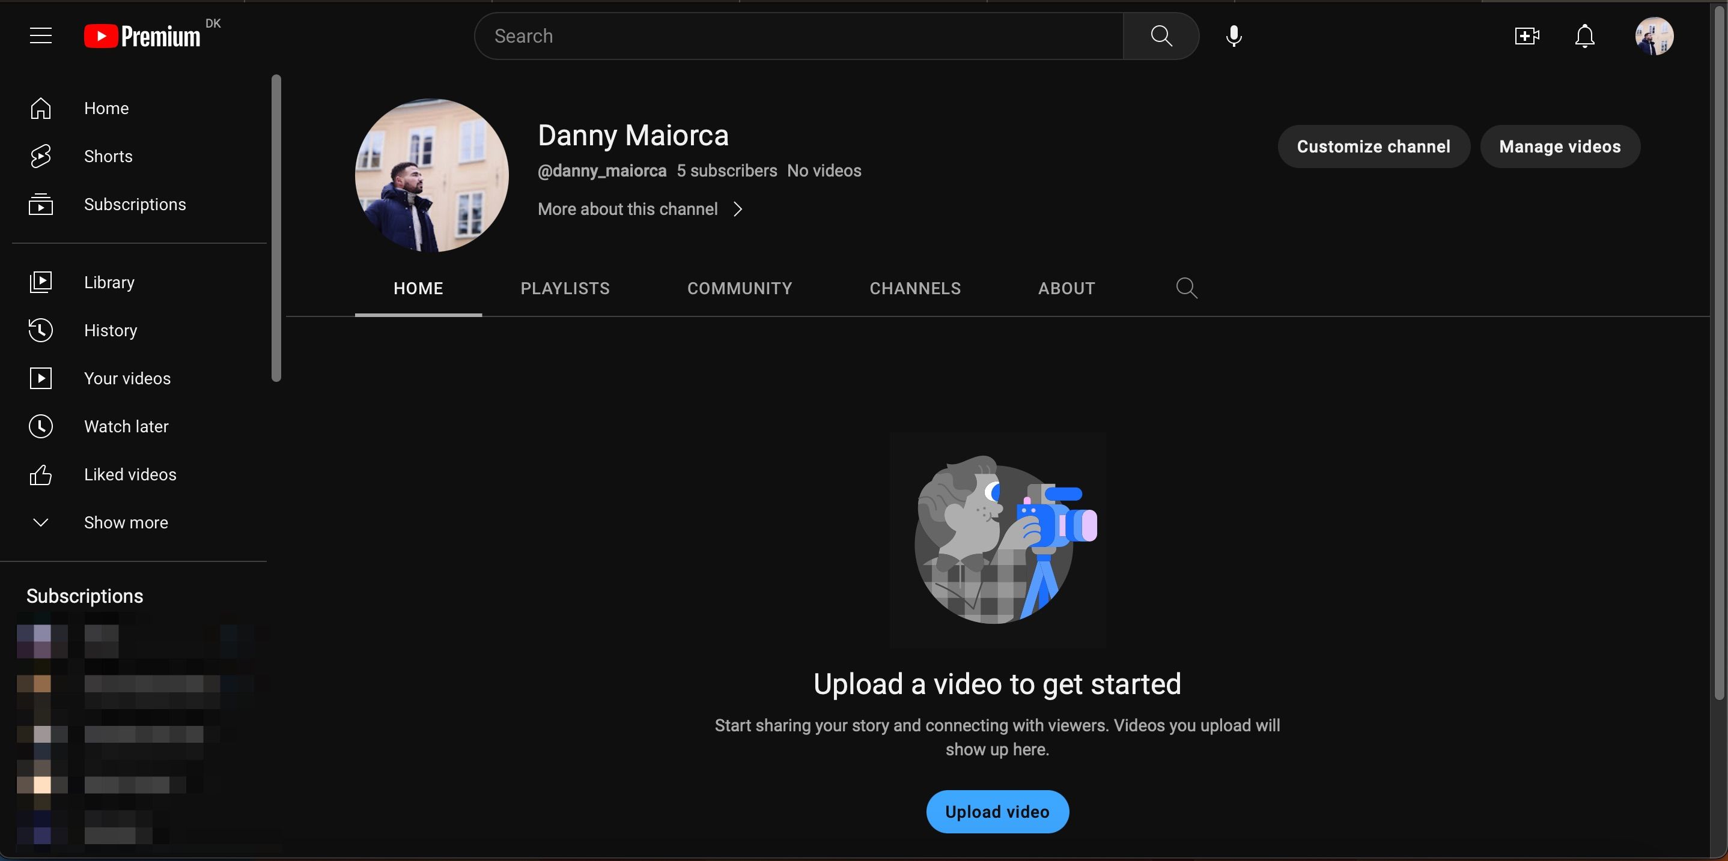Open your account profile avatar
1728x861 pixels.
pyautogui.click(x=1655, y=35)
